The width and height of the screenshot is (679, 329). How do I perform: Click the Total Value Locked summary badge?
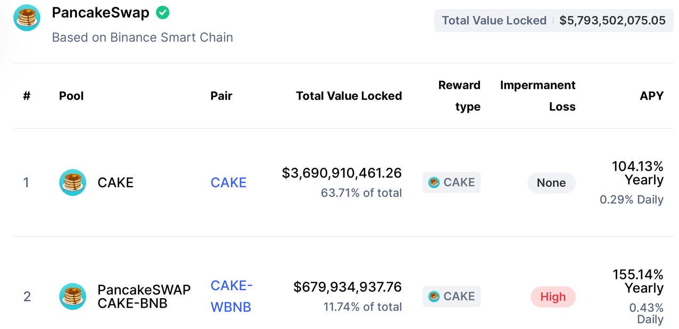[x=554, y=21]
